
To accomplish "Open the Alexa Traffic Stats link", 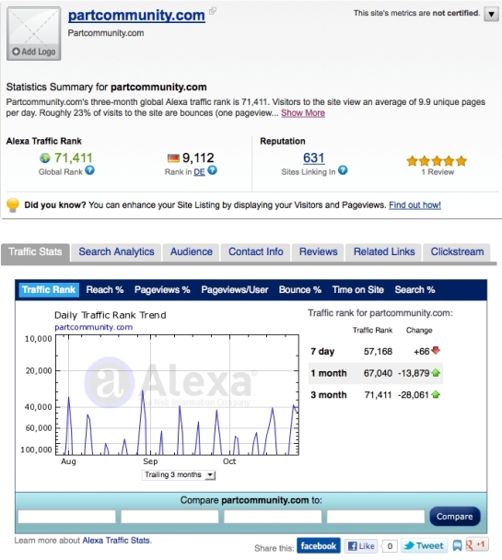I will [116, 541].
